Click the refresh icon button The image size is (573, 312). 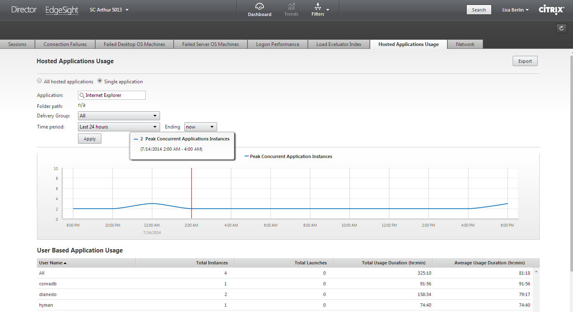(x=561, y=28)
